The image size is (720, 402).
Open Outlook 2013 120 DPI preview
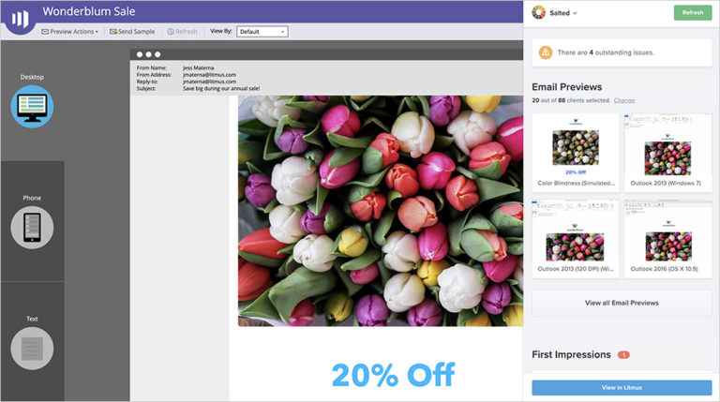(576, 239)
